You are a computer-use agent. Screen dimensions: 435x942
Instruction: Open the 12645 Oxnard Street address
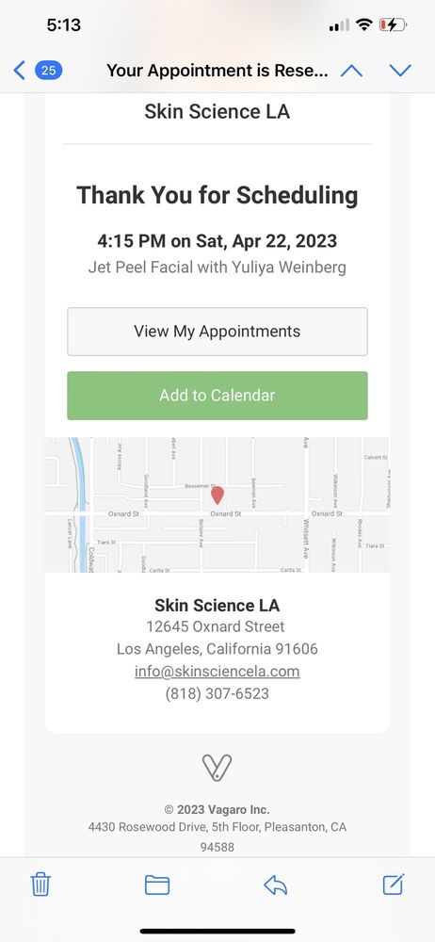pos(217,626)
